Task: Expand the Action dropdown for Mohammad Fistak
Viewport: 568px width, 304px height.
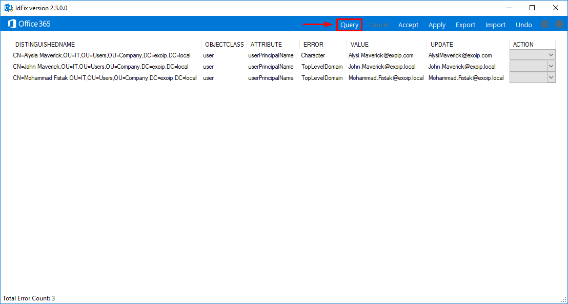Action: coord(552,77)
